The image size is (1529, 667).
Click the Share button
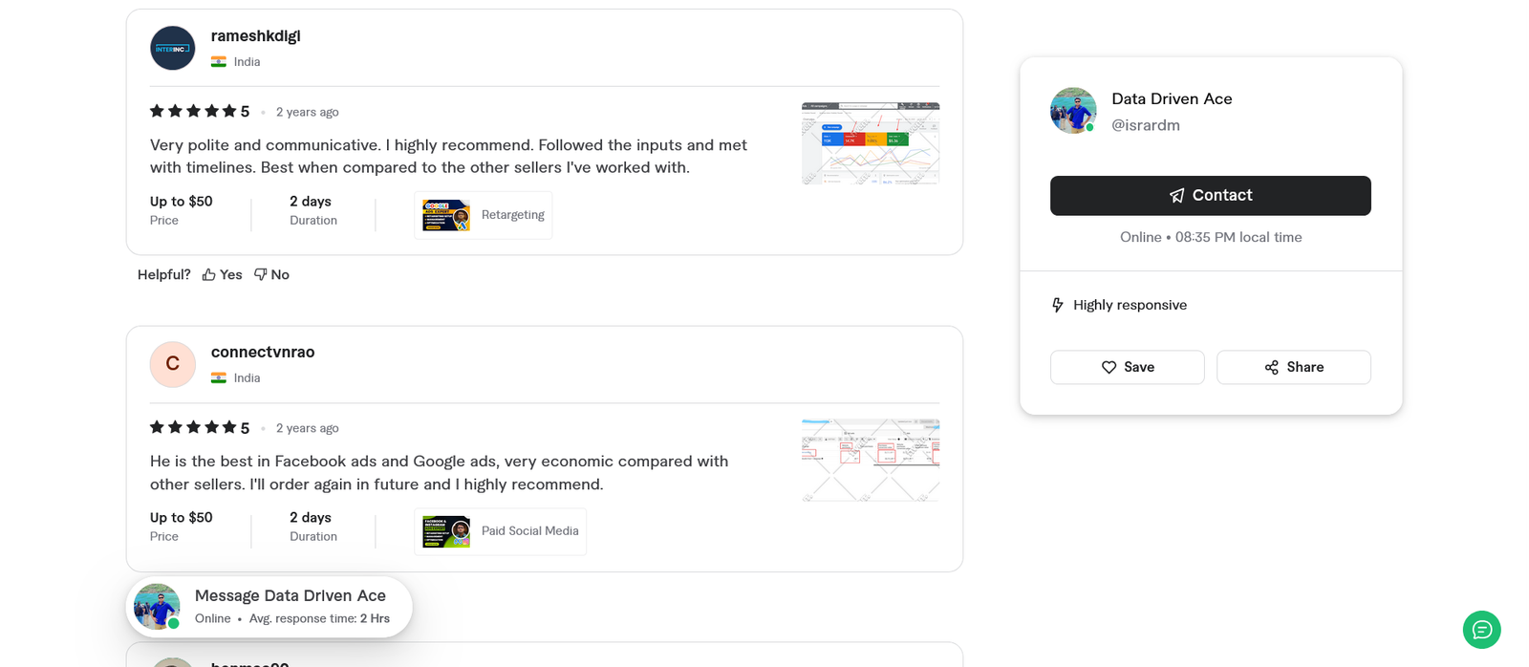1293,367
